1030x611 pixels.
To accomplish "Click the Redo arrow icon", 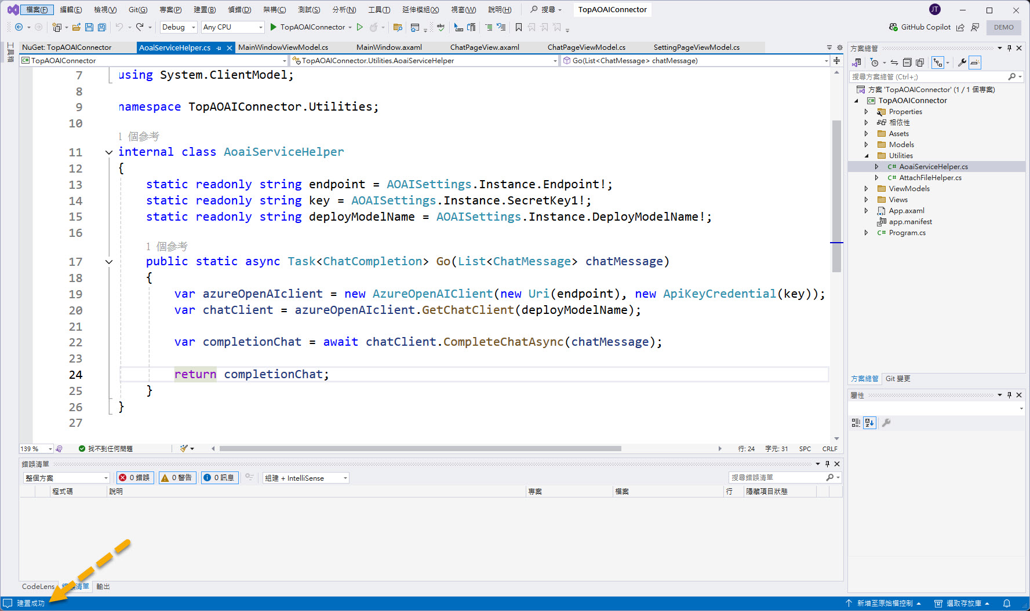I will (140, 27).
